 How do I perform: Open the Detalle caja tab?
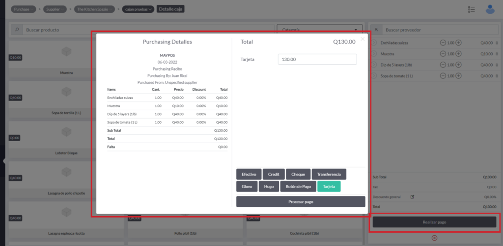point(170,9)
